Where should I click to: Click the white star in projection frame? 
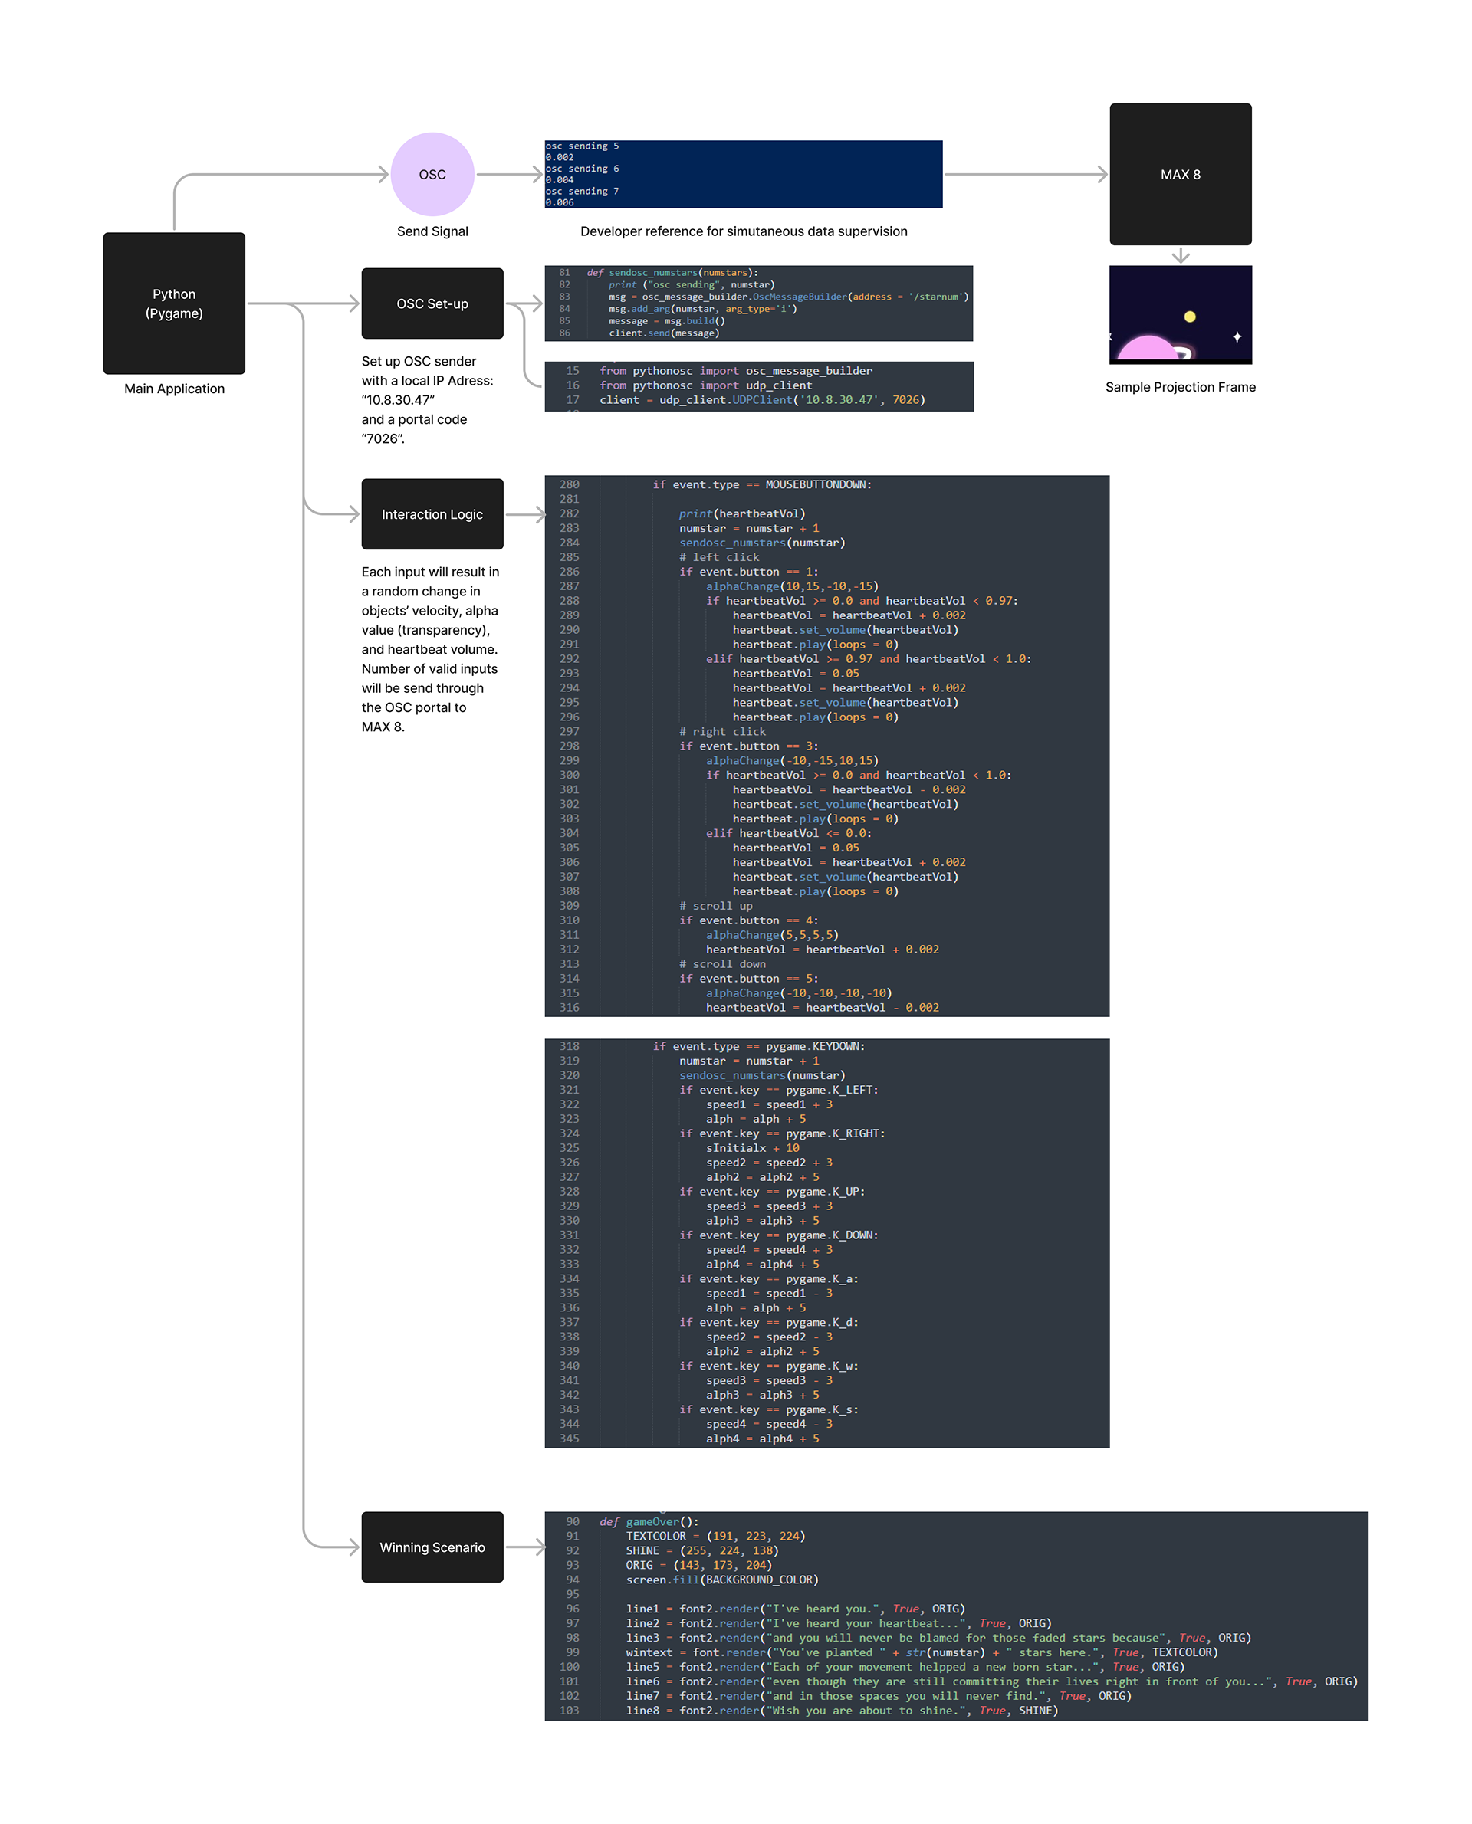[1237, 336]
